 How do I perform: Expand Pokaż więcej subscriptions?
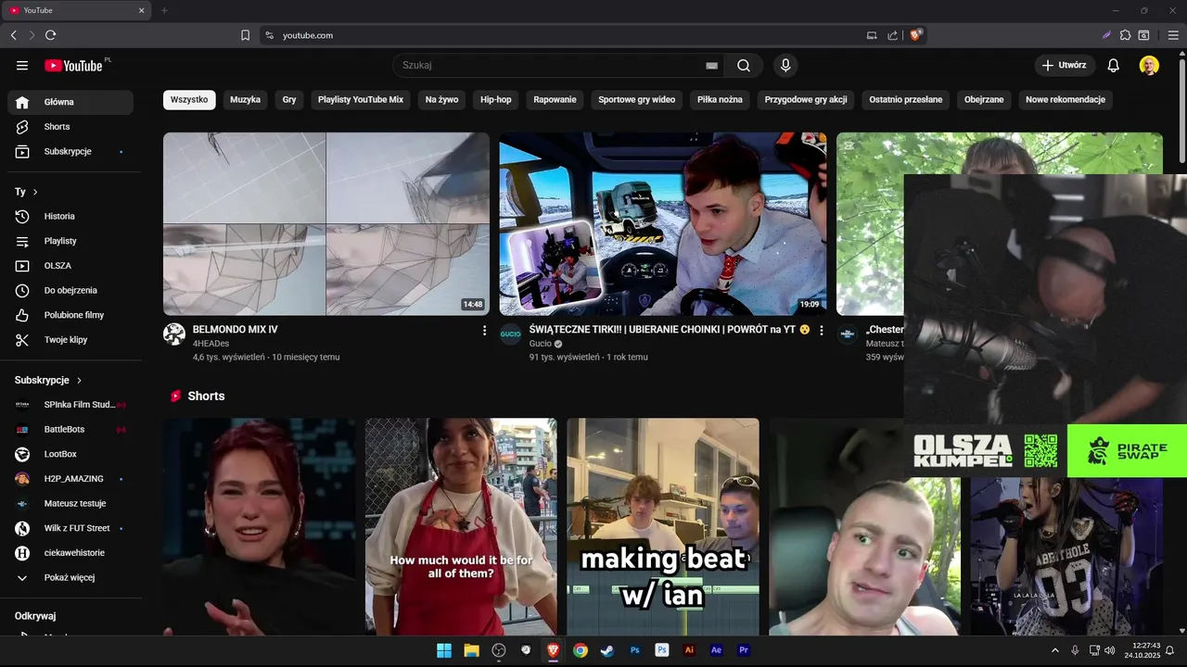(70, 578)
